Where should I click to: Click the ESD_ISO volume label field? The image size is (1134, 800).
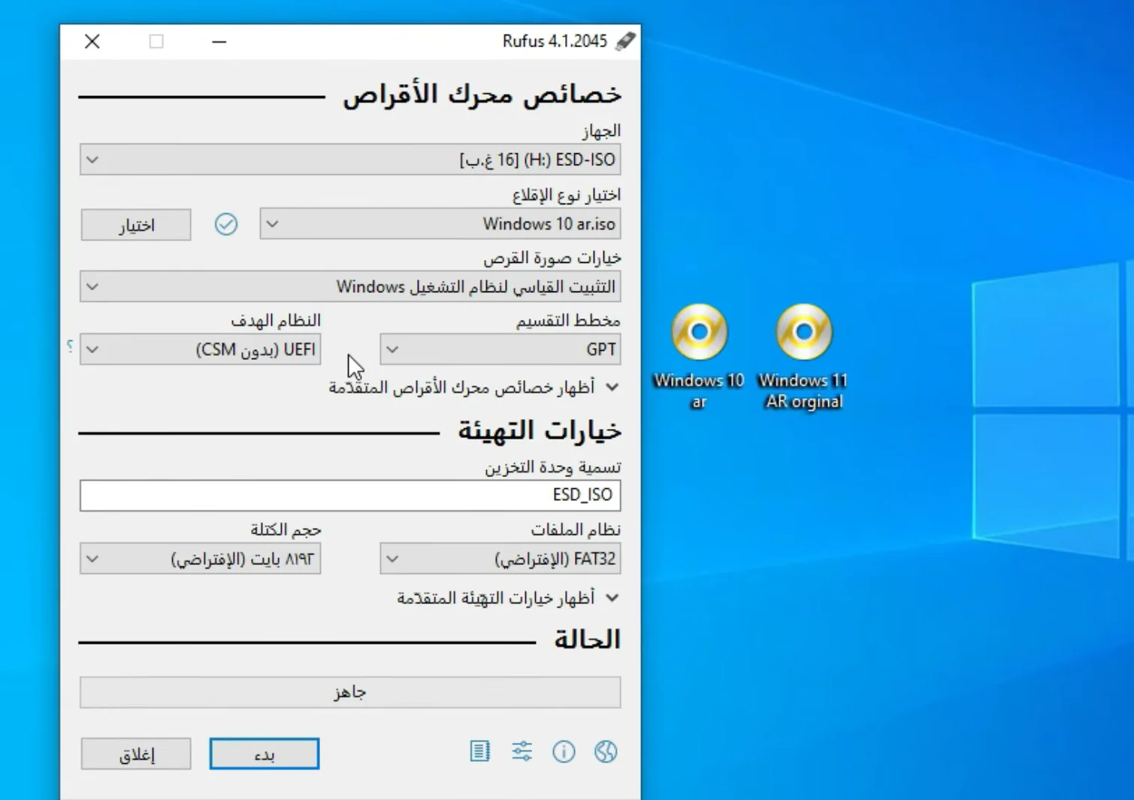[350, 495]
